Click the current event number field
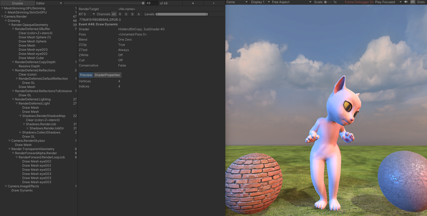Viewport: 427px width, 216px height. point(152,3)
